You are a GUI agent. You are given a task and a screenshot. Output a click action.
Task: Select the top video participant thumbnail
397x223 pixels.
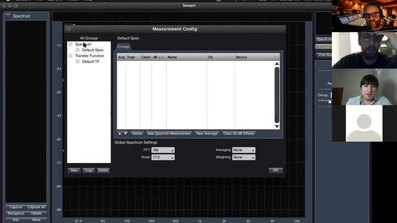pos(364,15)
